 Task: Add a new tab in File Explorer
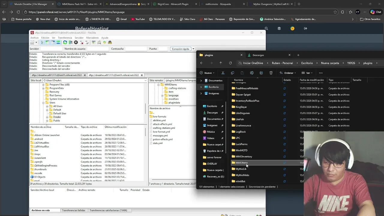[x=298, y=55]
